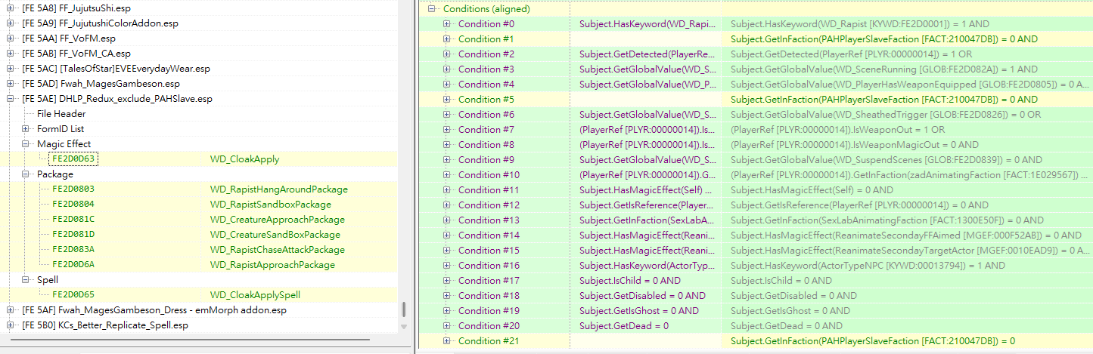The height and width of the screenshot is (354, 1093).
Task: Click WD_SceneRunning value in right column
Action: [x=884, y=69]
